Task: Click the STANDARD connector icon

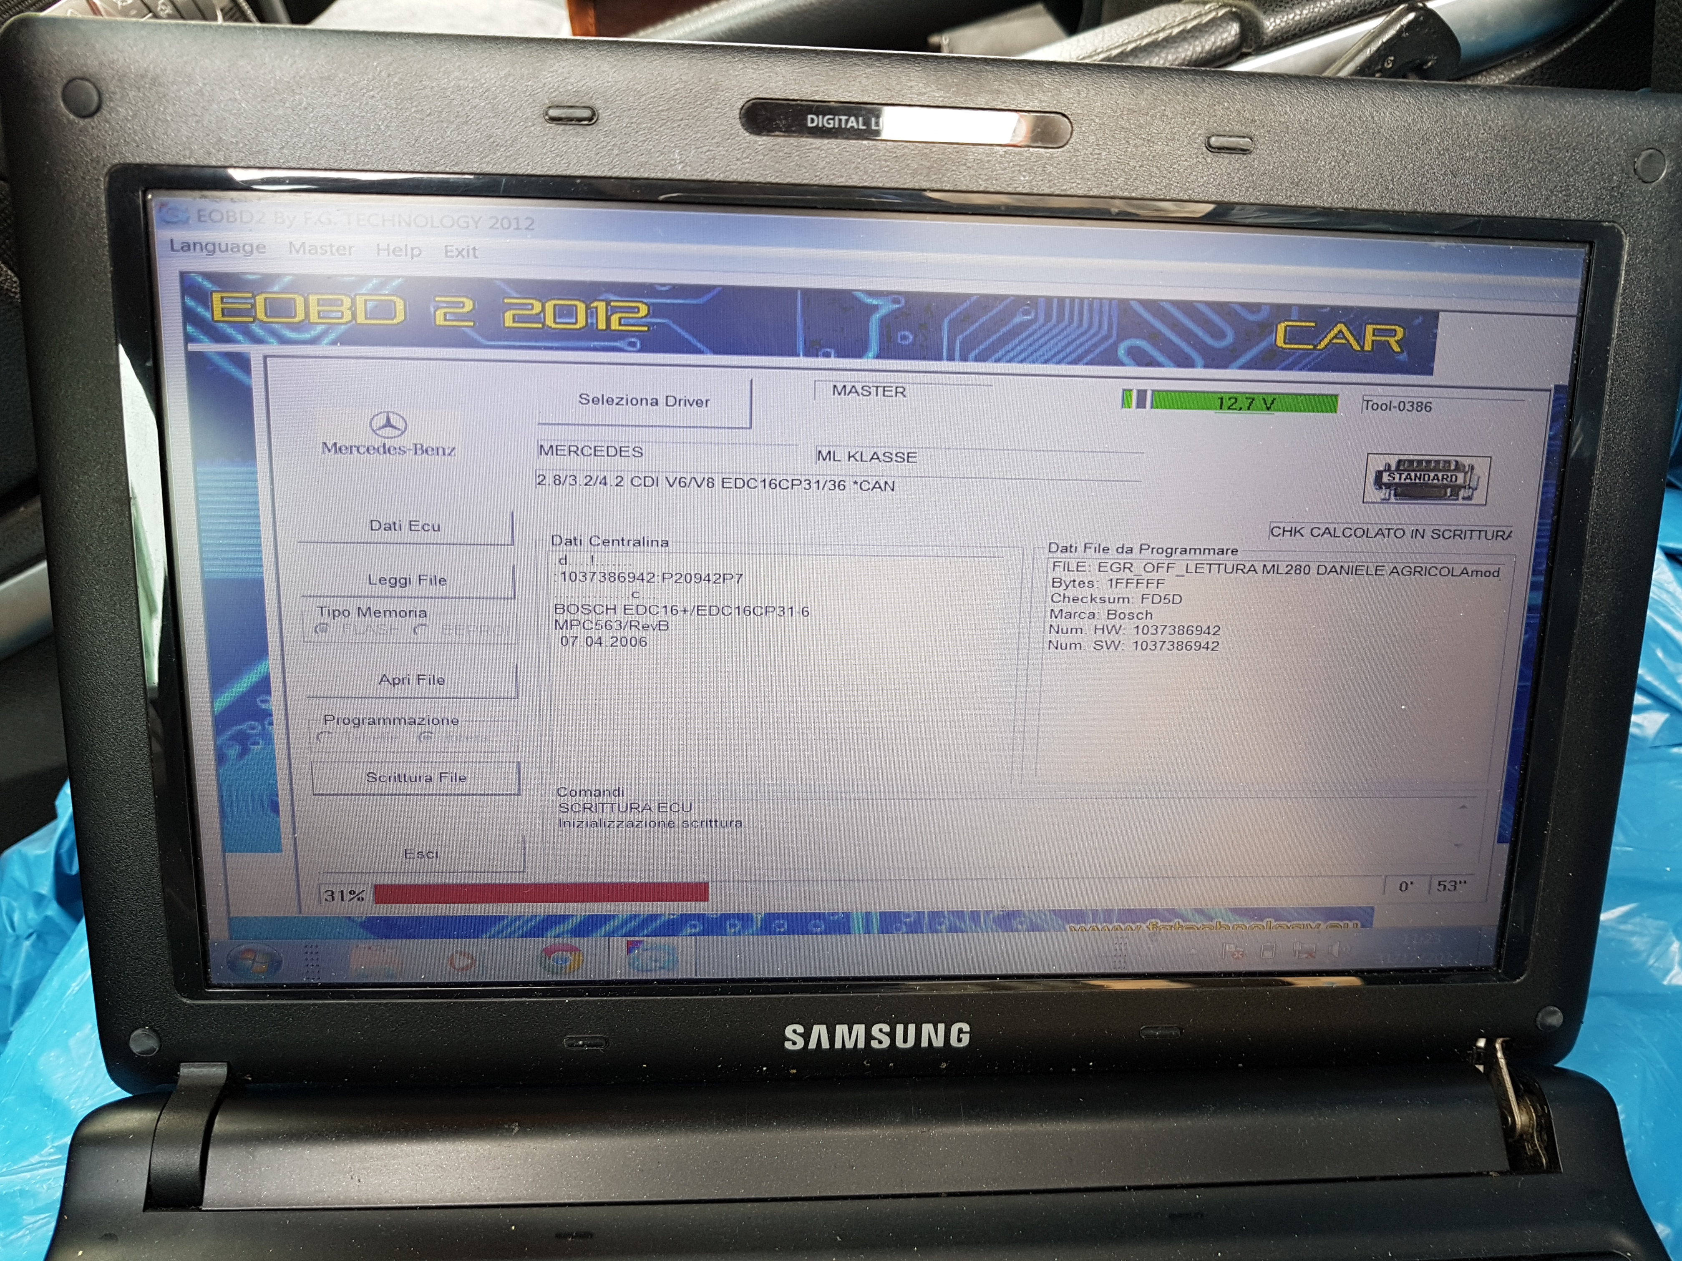Action: (x=1427, y=479)
